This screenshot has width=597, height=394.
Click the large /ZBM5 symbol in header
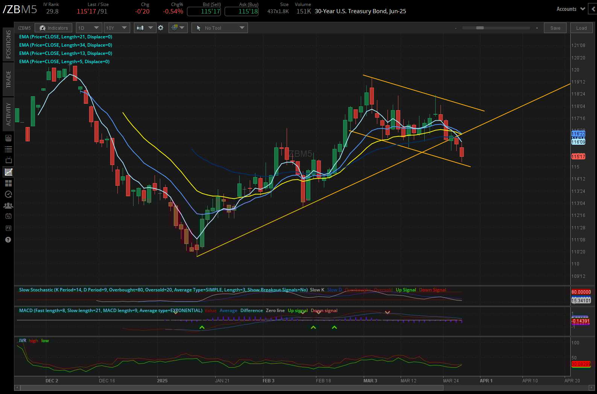pyautogui.click(x=20, y=9)
